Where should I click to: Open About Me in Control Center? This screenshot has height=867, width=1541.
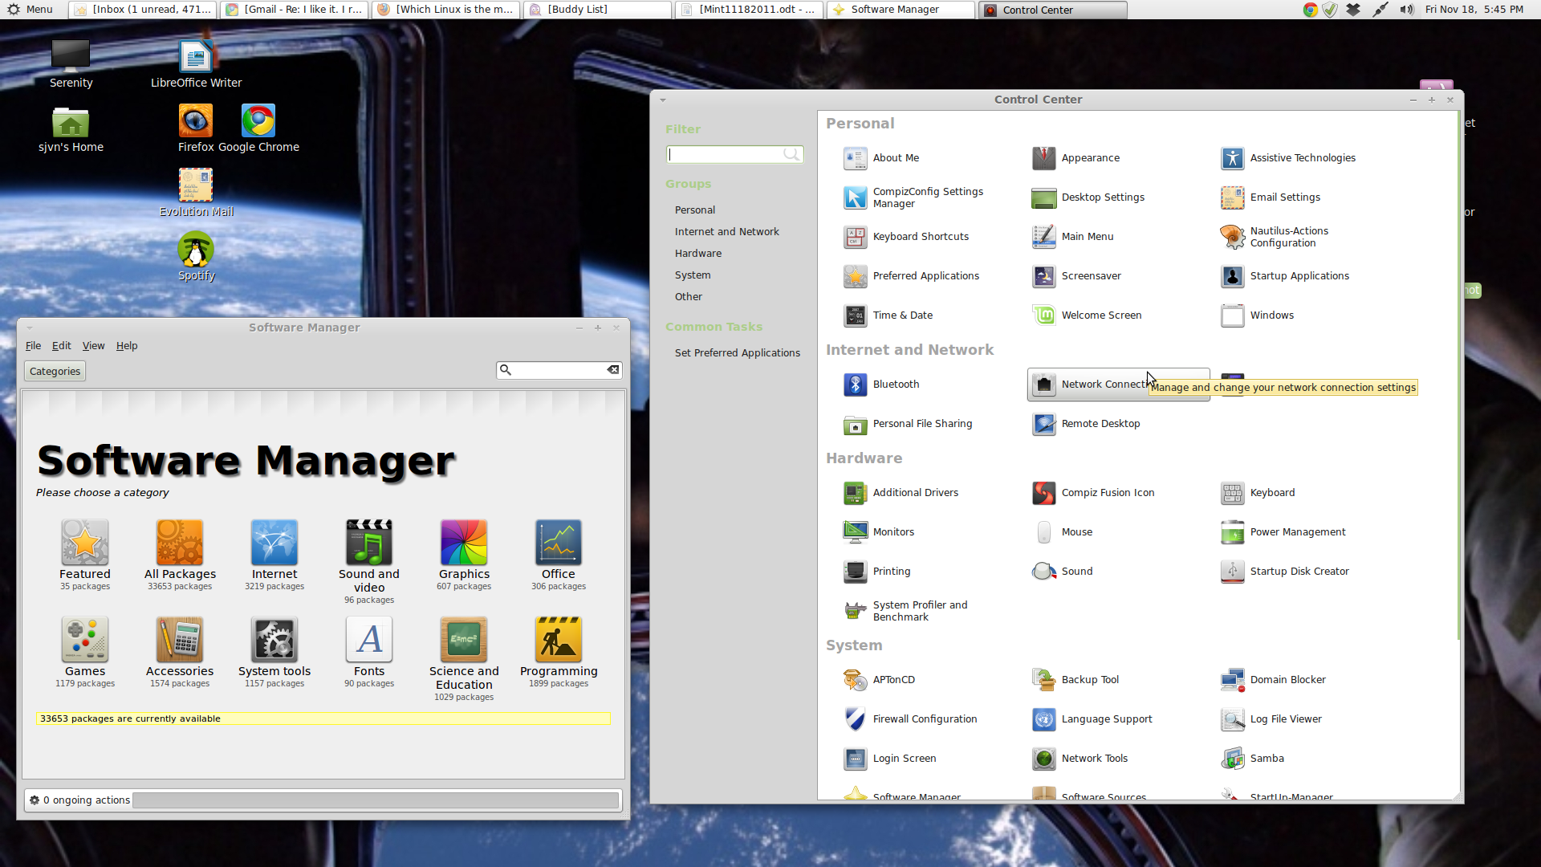click(x=881, y=158)
